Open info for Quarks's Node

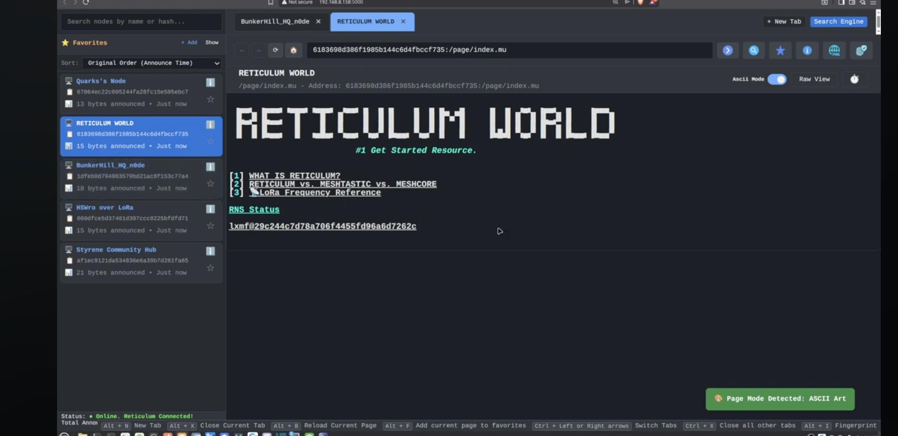[x=210, y=82]
